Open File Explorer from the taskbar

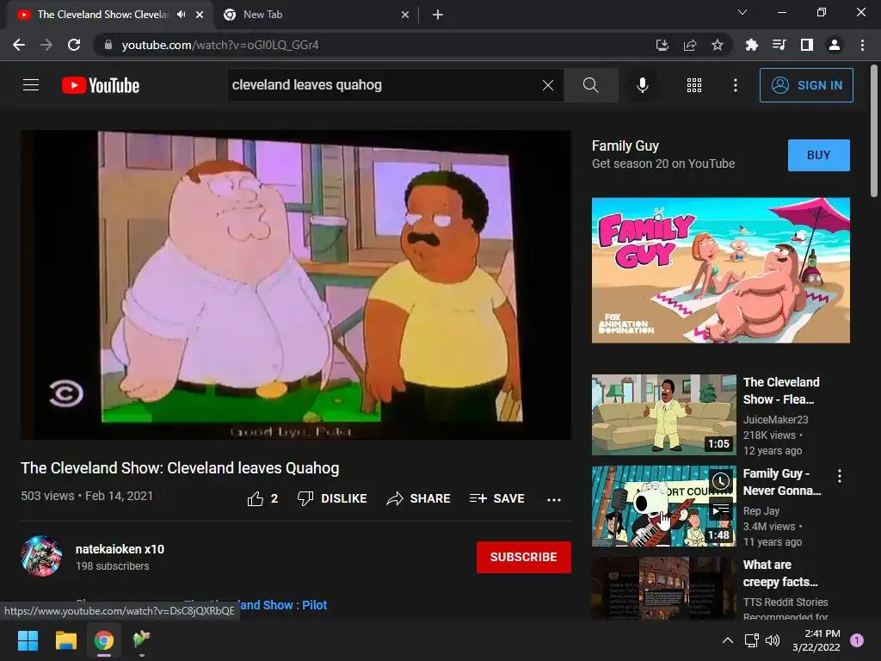[65, 640]
